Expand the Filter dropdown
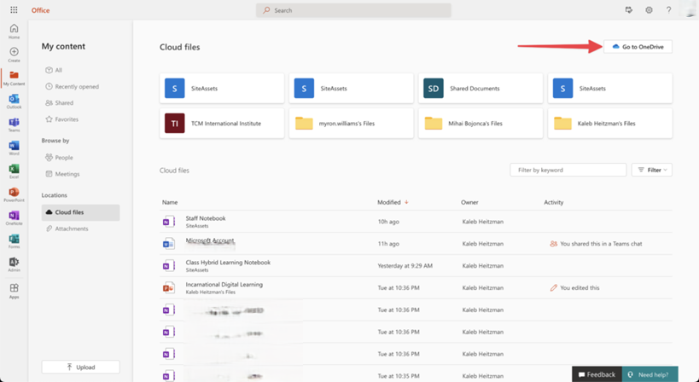This screenshot has width=699, height=382. (x=651, y=170)
